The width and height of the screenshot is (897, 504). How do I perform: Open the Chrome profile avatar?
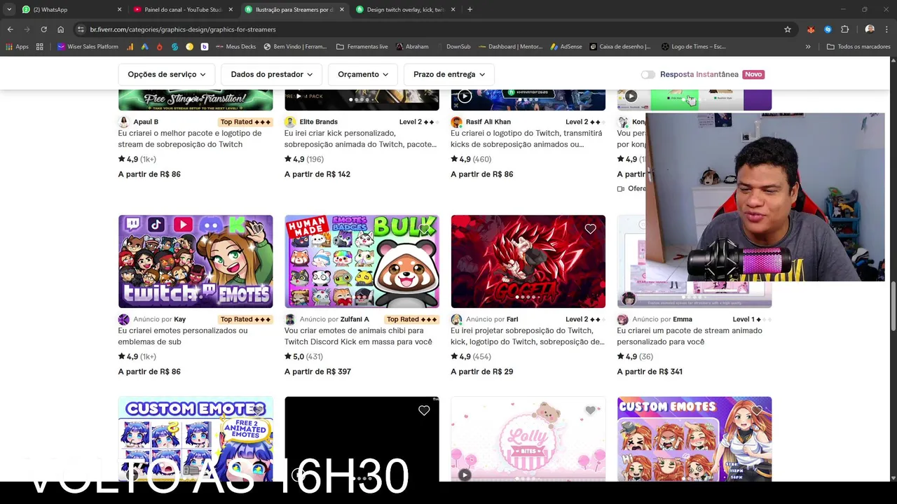pos(870,29)
